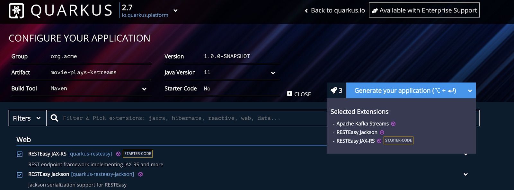Expand the Filters menu
Image resolution: width=514 pixels, height=190 pixels.
(x=27, y=118)
